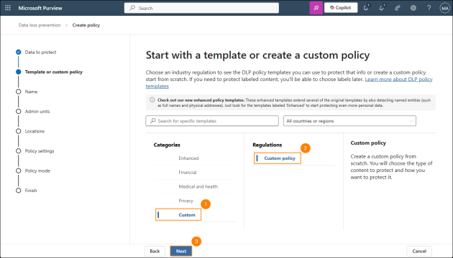Screen dimensions: 453x258
Task: Open the first notification bell icon
Action: point(366,8)
